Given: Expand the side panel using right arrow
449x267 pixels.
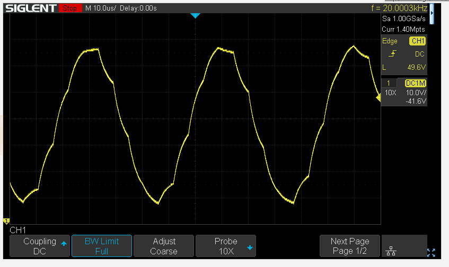Looking at the screenshot, I should tap(431, 12).
